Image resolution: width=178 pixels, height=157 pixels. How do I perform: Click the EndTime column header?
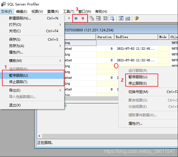[136, 37]
